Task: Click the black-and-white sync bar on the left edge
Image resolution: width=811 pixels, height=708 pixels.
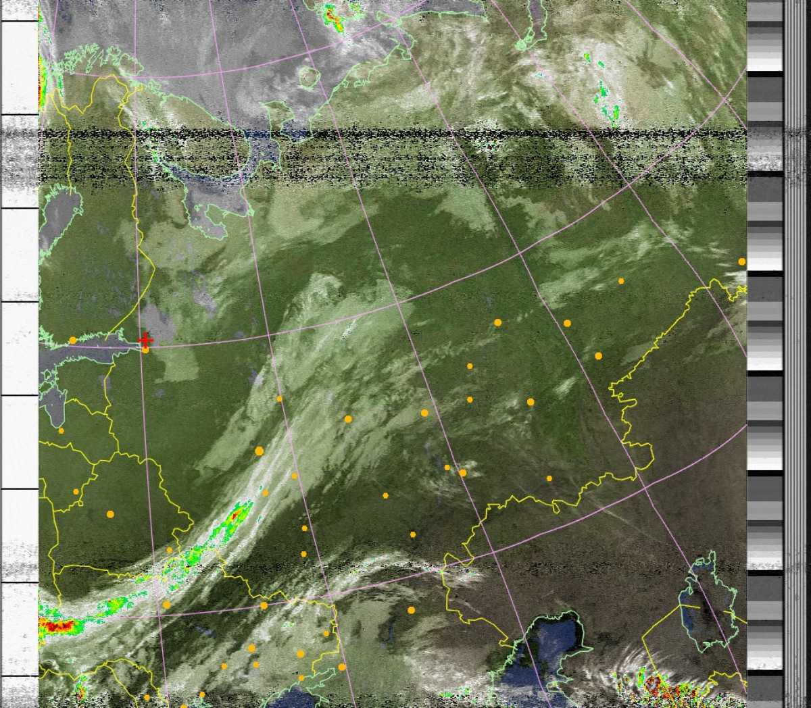Action: 19,354
